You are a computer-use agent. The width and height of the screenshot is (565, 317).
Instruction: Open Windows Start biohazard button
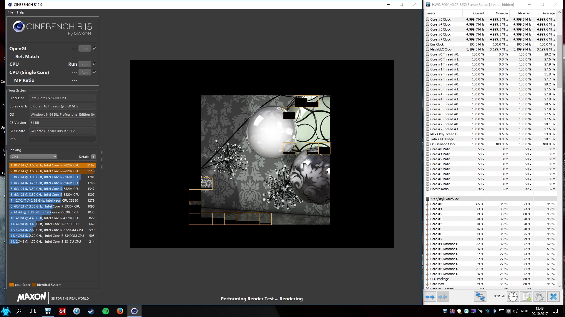(6, 311)
